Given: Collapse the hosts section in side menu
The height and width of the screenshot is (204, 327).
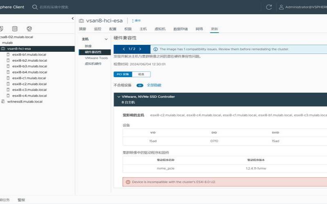Looking at the screenshot, I should (x=106, y=39).
